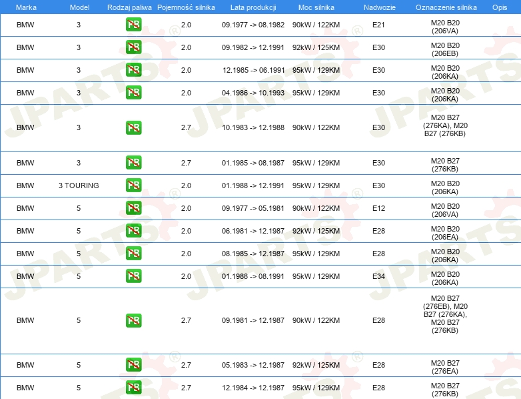The height and width of the screenshot is (399, 521).
Task: Click the fuel icon in the 06.1981 -> 12.1987 row
Action: point(133,231)
